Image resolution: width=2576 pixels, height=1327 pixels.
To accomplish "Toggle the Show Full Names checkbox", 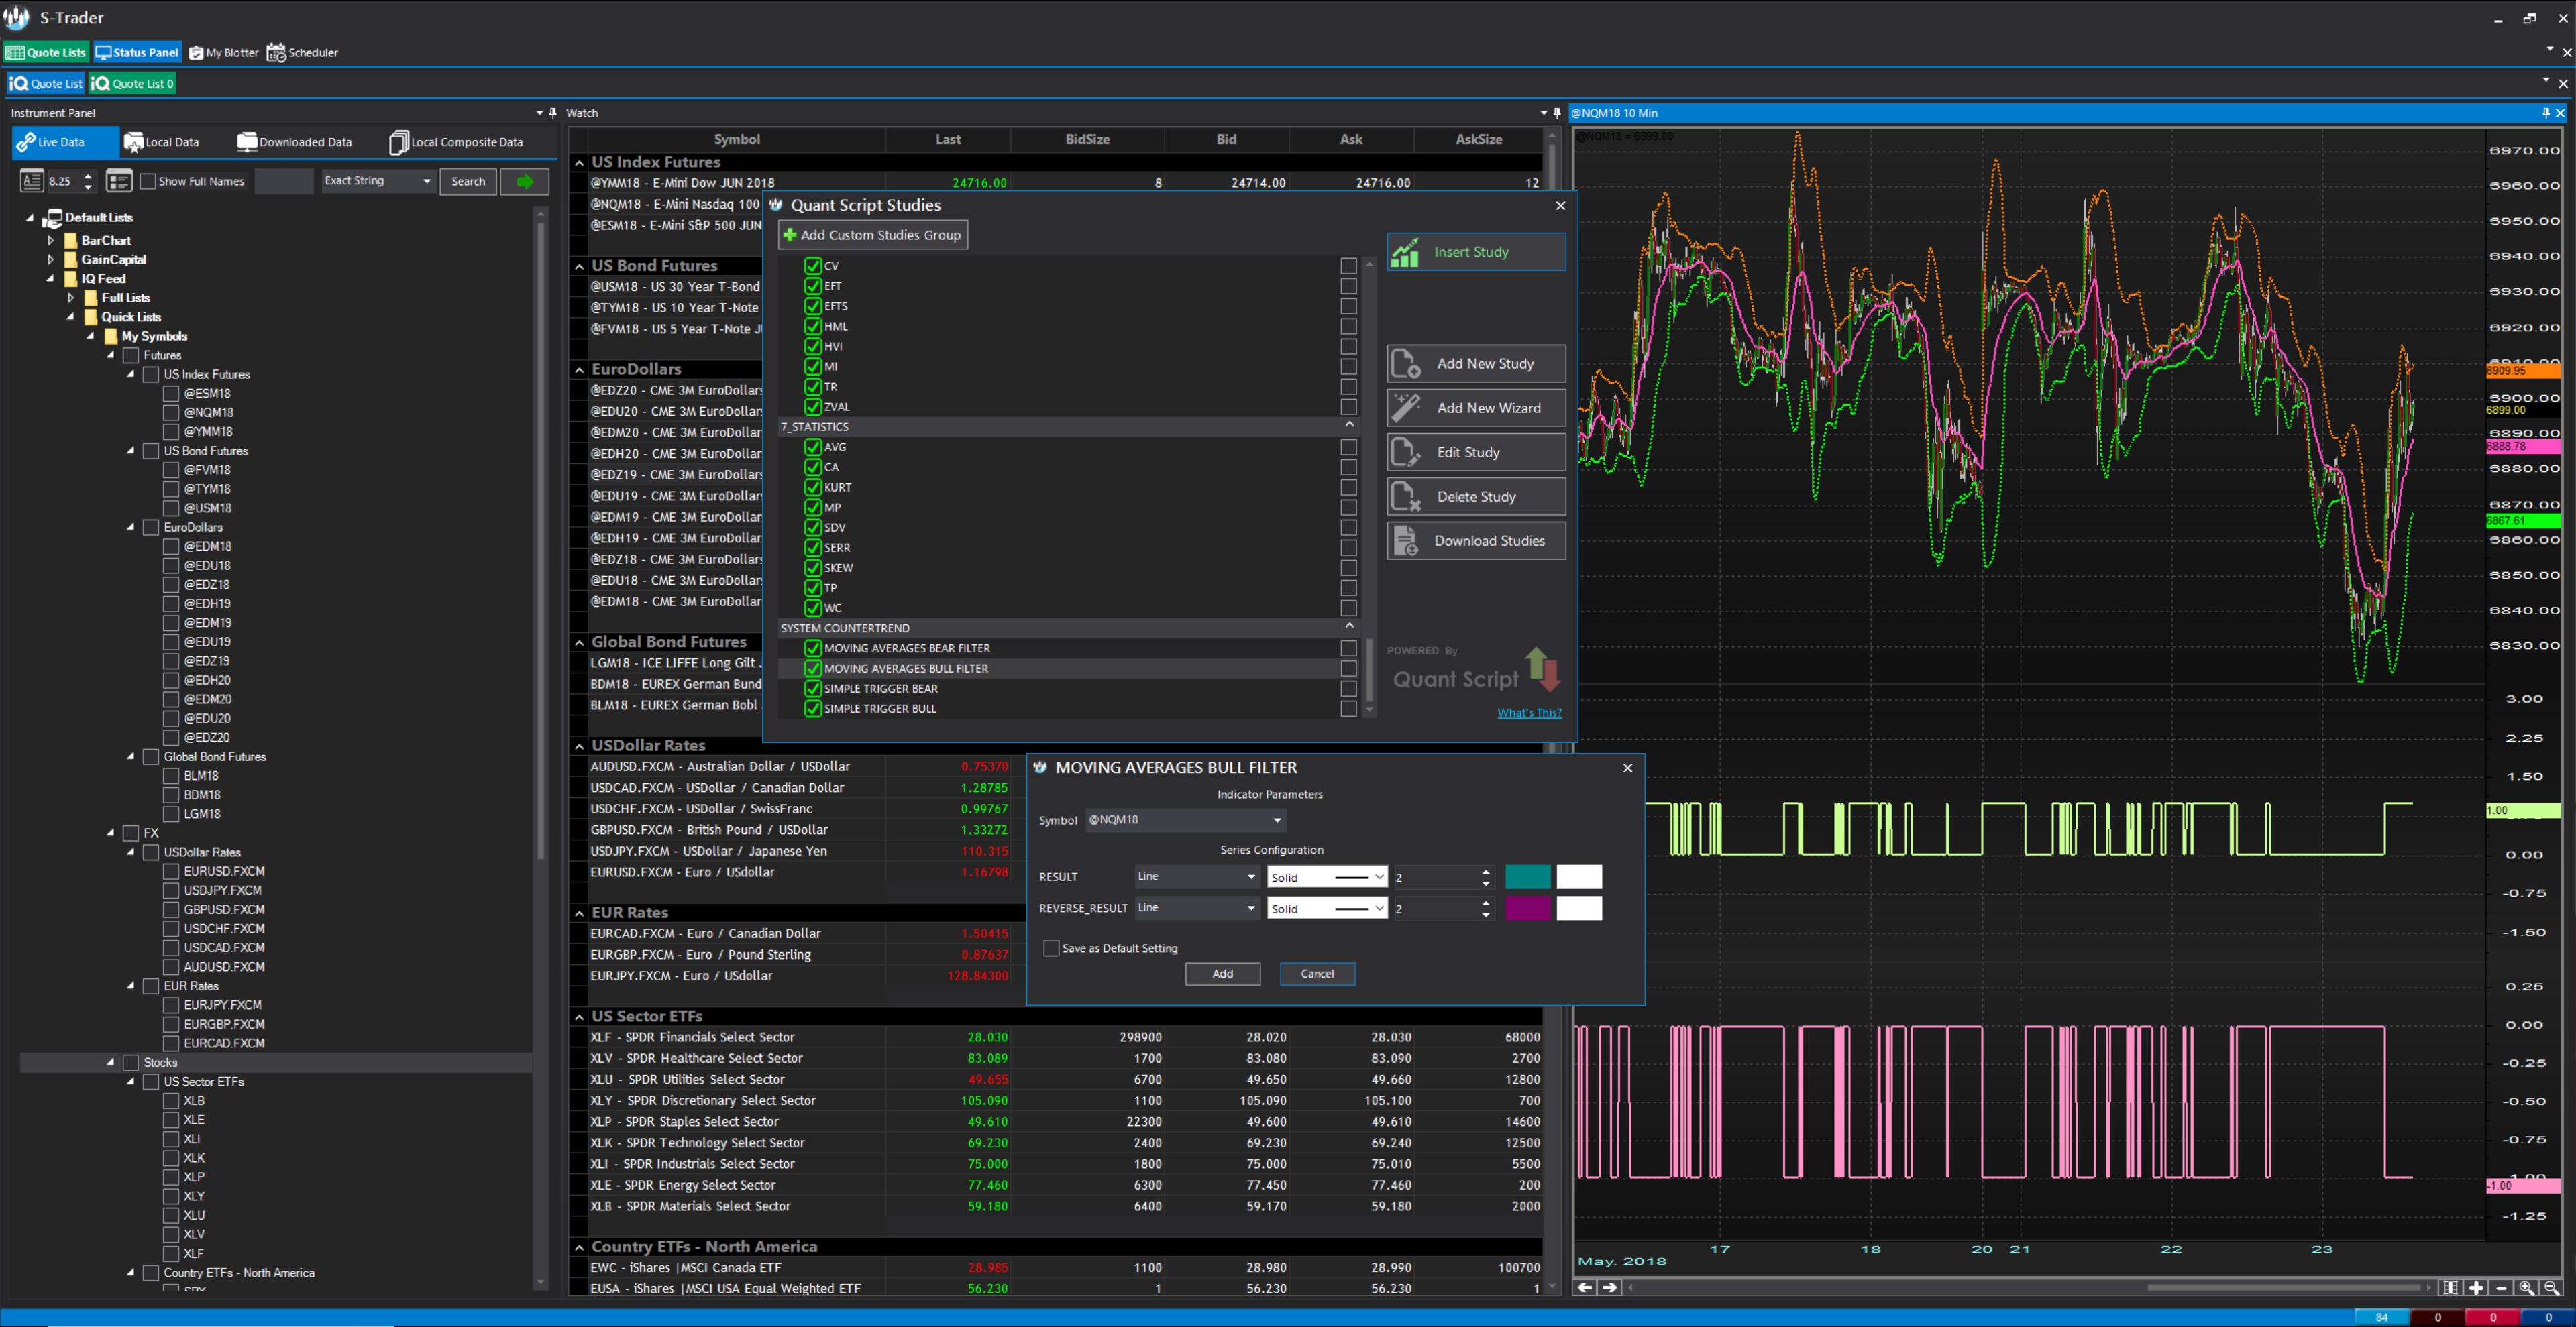I will [148, 181].
